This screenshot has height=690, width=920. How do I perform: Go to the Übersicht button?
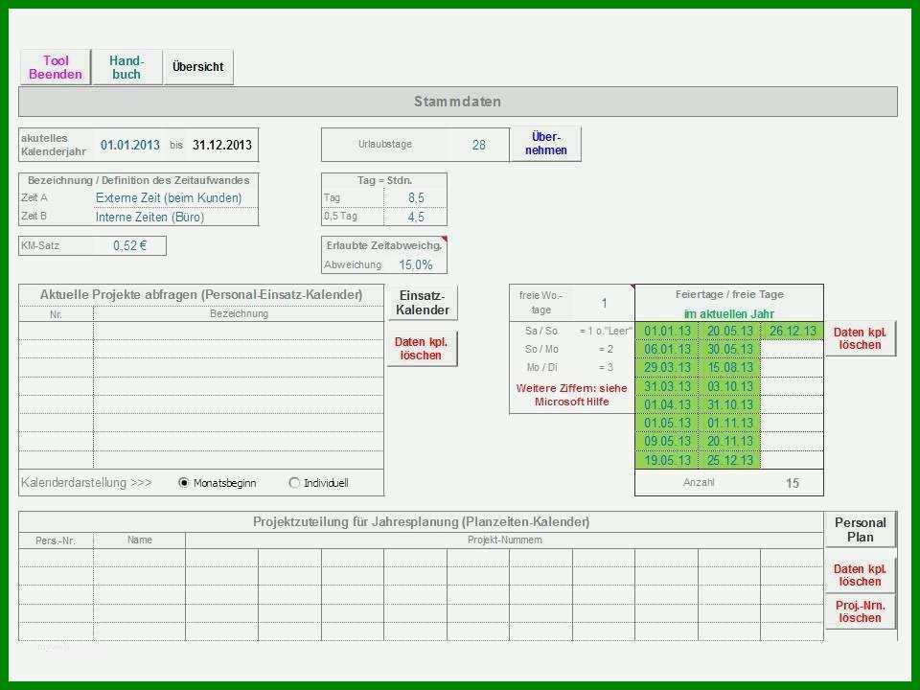(x=198, y=67)
